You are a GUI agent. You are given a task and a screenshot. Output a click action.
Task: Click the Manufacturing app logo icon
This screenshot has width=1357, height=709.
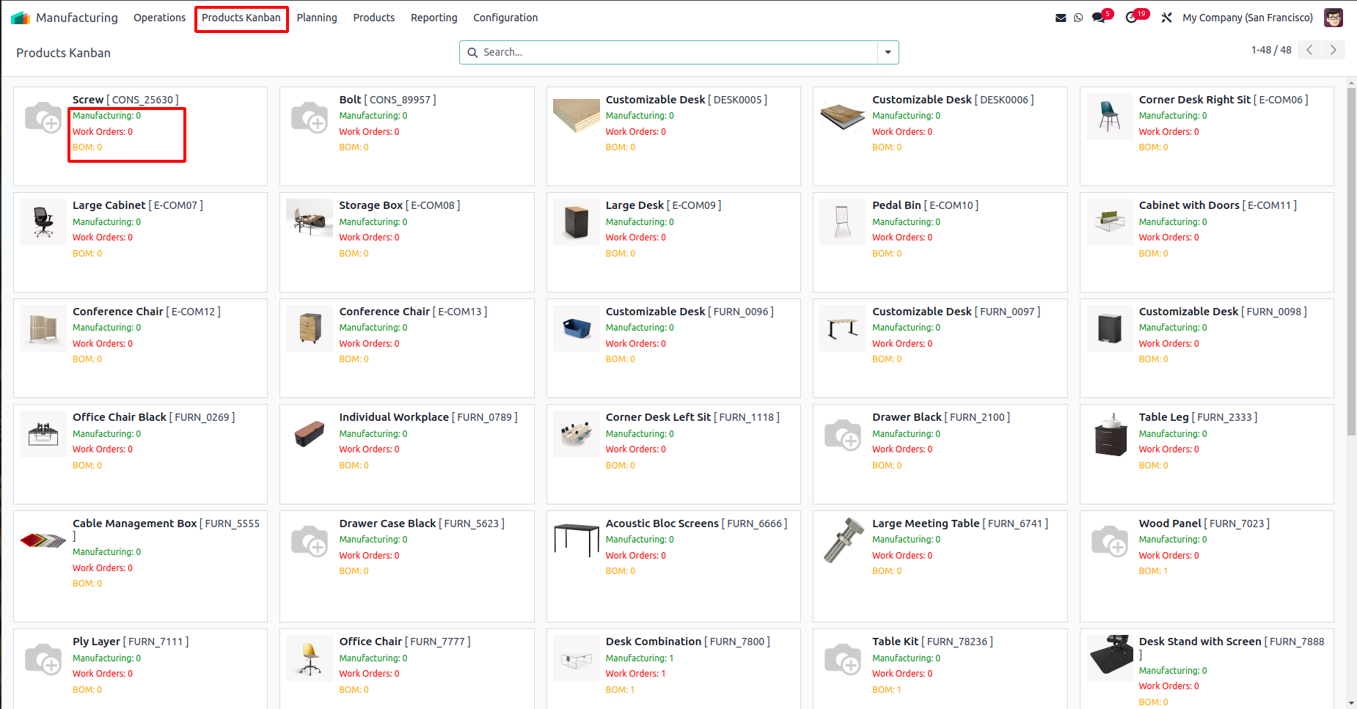pyautogui.click(x=21, y=18)
